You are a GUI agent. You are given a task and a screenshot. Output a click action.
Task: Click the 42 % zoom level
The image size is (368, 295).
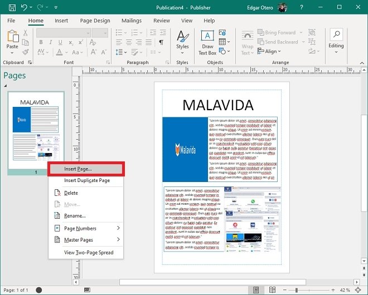[x=345, y=290]
